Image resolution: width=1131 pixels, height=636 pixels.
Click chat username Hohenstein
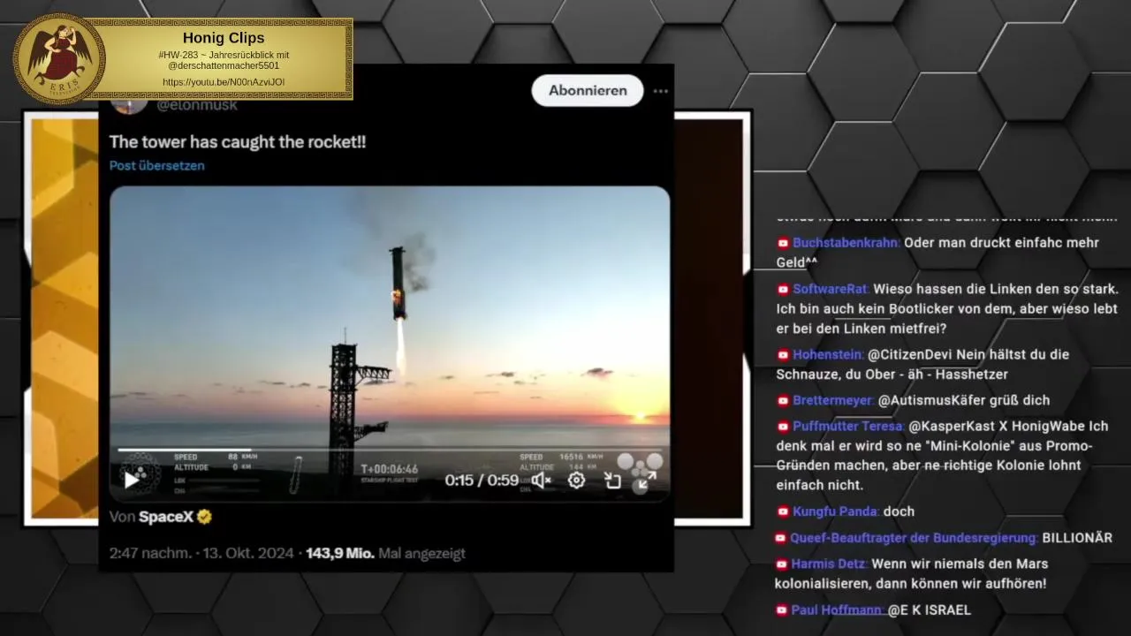(827, 354)
